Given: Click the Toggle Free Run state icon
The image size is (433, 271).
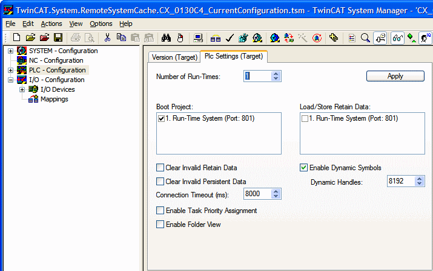Looking at the screenshot, I should click(x=317, y=37).
